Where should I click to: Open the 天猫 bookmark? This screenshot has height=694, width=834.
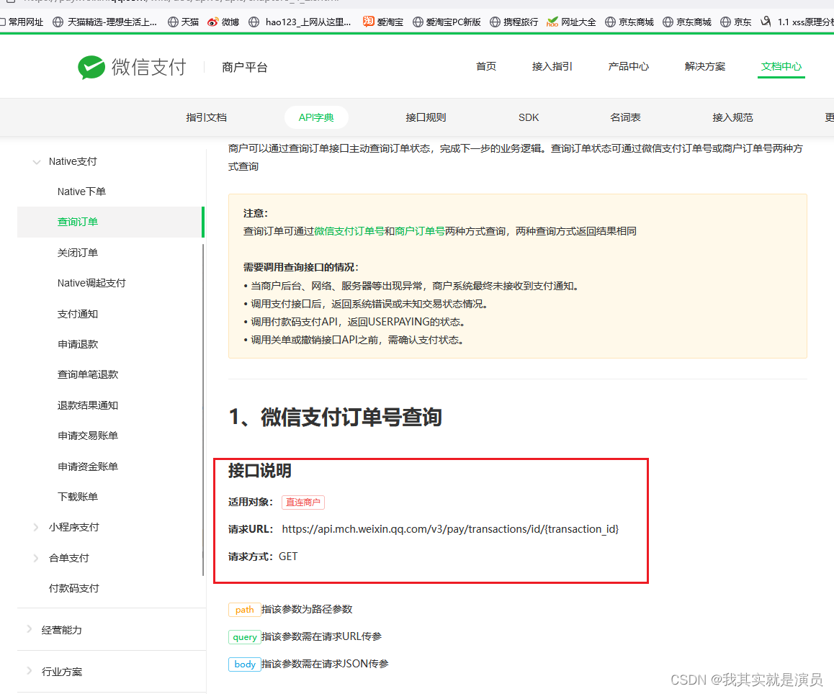(x=184, y=22)
